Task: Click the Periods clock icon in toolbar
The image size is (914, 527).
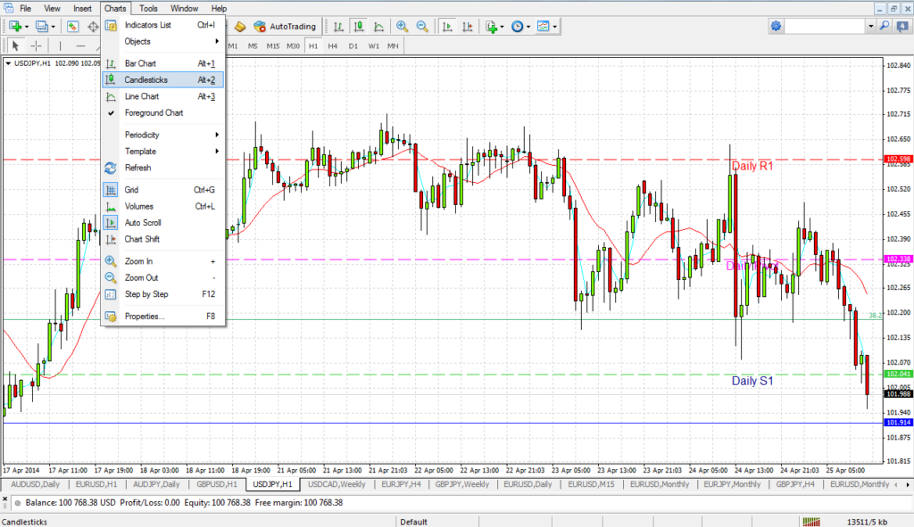Action: (x=517, y=26)
